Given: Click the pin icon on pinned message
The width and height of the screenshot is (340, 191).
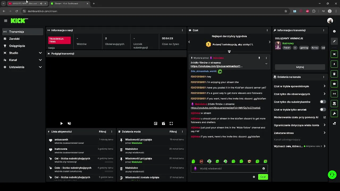Looking at the screenshot, I should [259, 58].
